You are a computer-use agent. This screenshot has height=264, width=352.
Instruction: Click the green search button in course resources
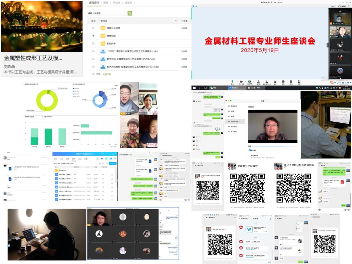pyautogui.click(x=130, y=13)
